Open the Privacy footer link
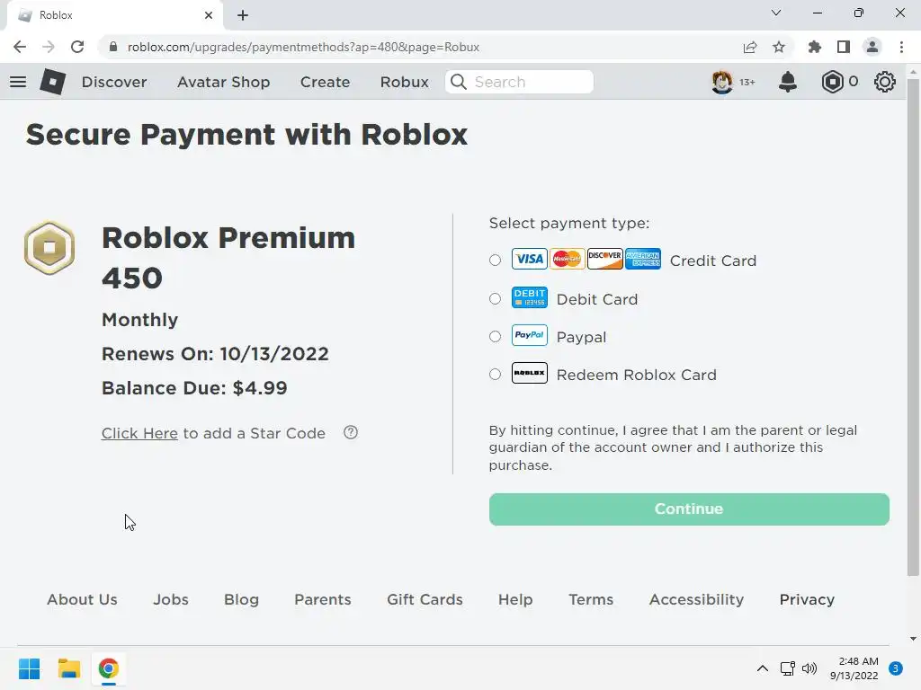The image size is (921, 690). 807,599
